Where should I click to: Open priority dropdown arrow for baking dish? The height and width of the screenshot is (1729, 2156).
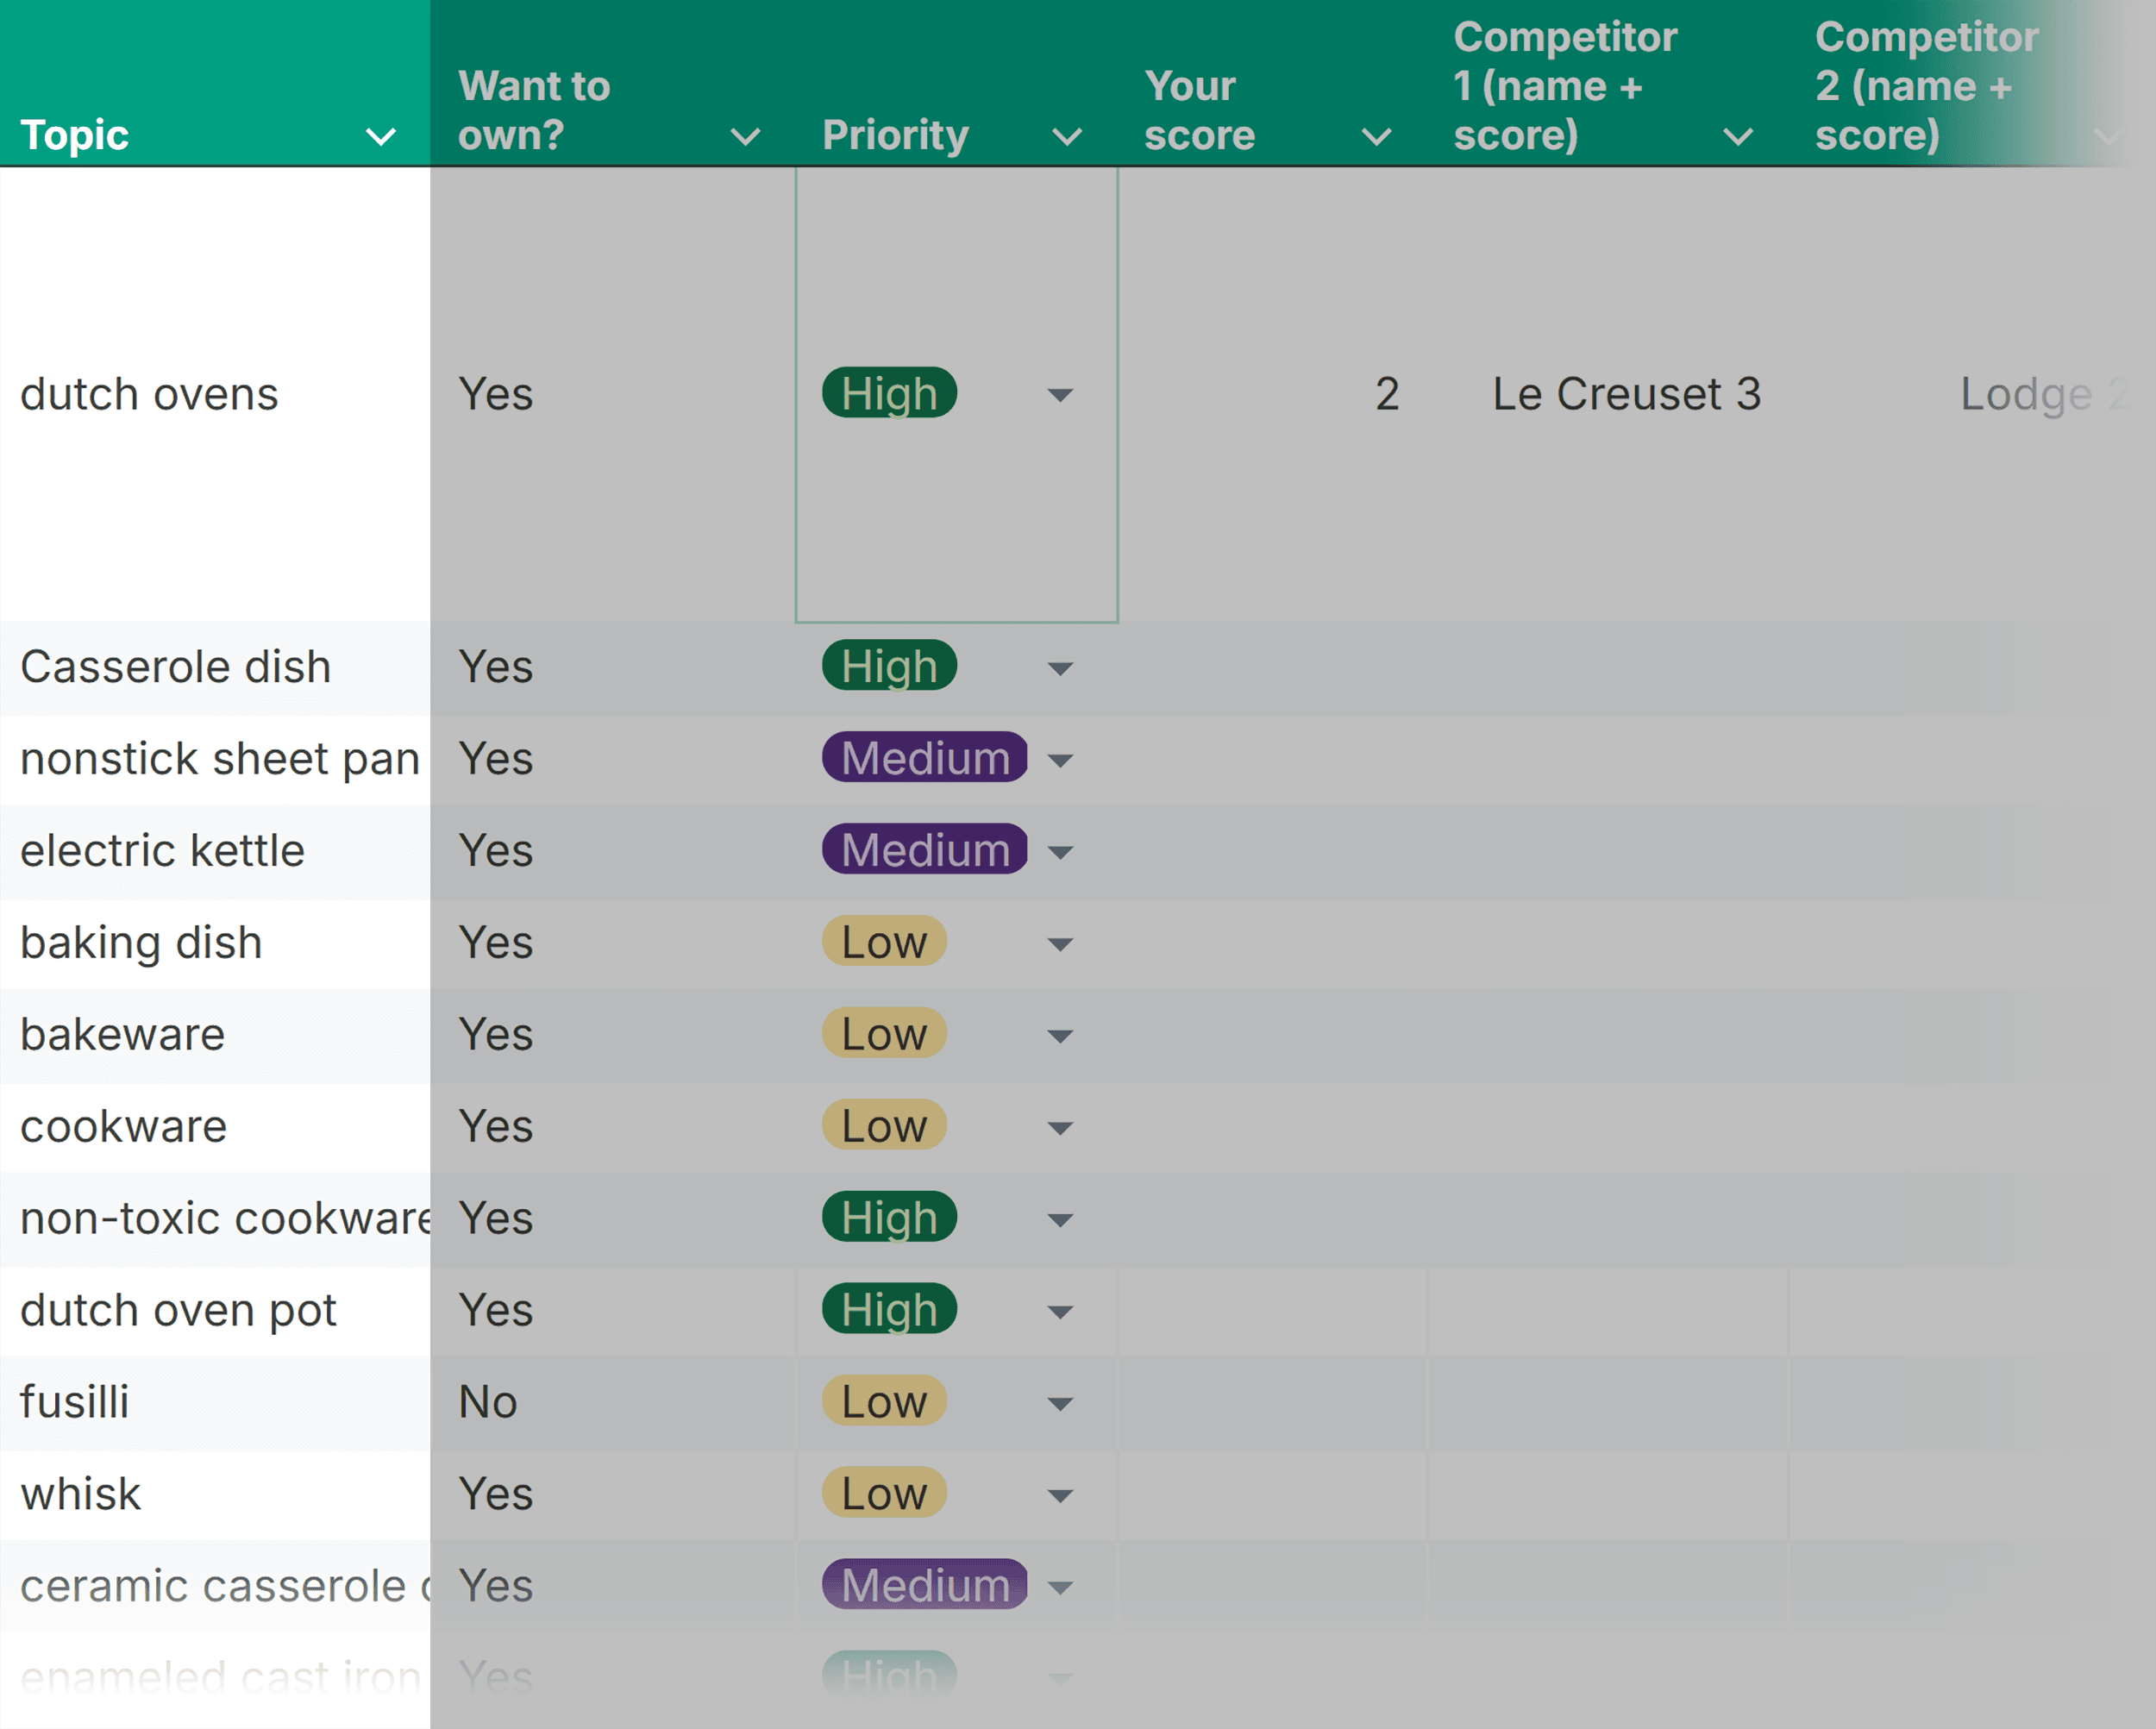[1060, 944]
